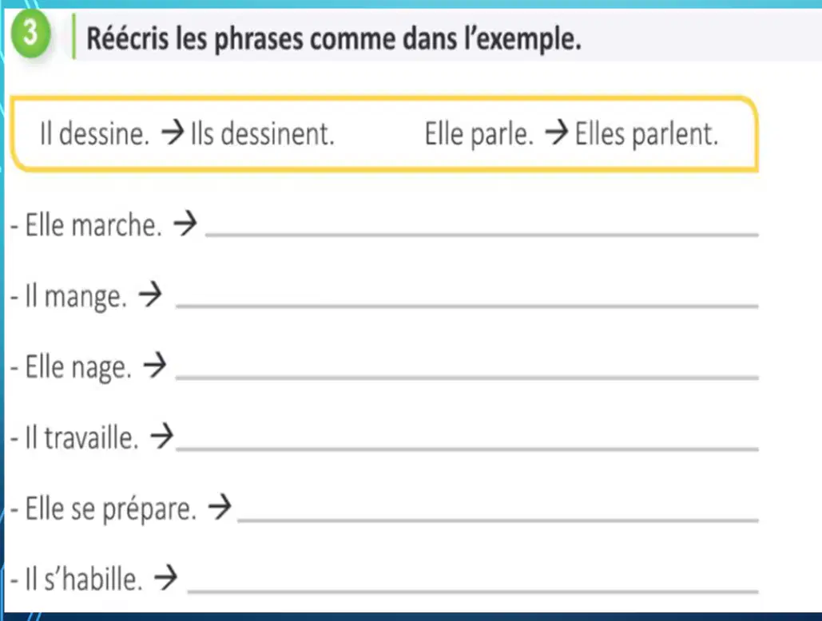Click the answer line for "Il travaille."
The height and width of the screenshot is (621, 822).
[467, 448]
